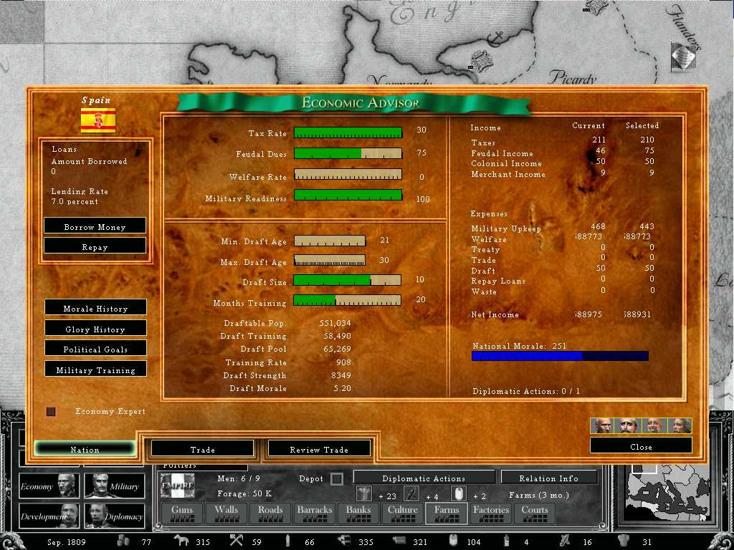Select the Guns development option
This screenshot has height=550, width=734.
pyautogui.click(x=182, y=513)
